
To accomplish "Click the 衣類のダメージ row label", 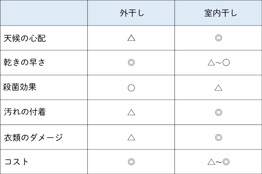I will [33, 137].
